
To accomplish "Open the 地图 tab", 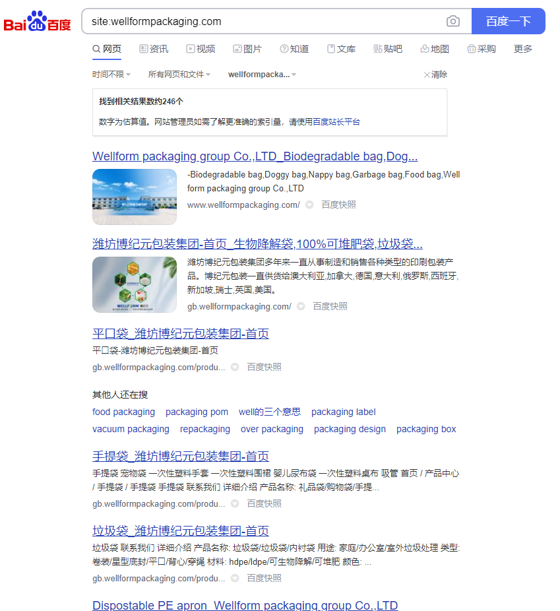I will [435, 49].
